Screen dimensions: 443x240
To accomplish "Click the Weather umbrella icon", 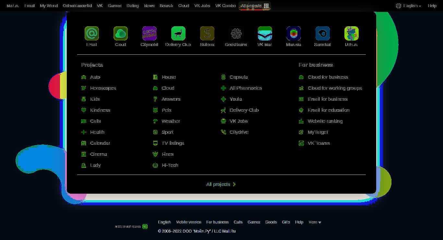I will 155,121.
